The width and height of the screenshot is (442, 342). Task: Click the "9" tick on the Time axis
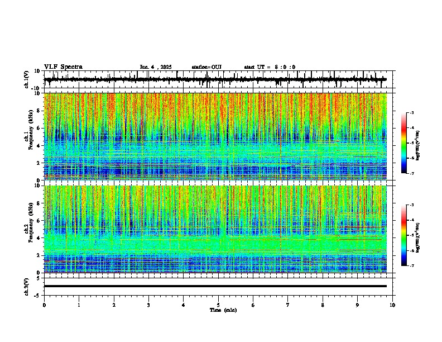click(x=357, y=305)
